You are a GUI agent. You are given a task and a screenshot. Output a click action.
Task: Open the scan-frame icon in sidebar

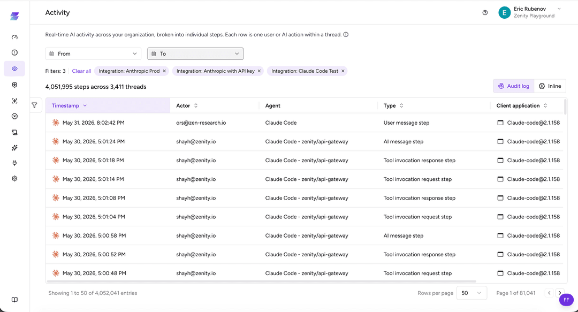pyautogui.click(x=14, y=101)
